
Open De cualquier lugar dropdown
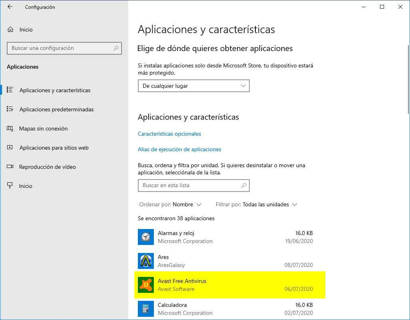tap(193, 86)
